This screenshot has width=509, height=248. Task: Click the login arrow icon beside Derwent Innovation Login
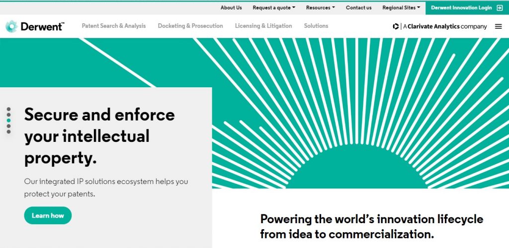(x=500, y=8)
